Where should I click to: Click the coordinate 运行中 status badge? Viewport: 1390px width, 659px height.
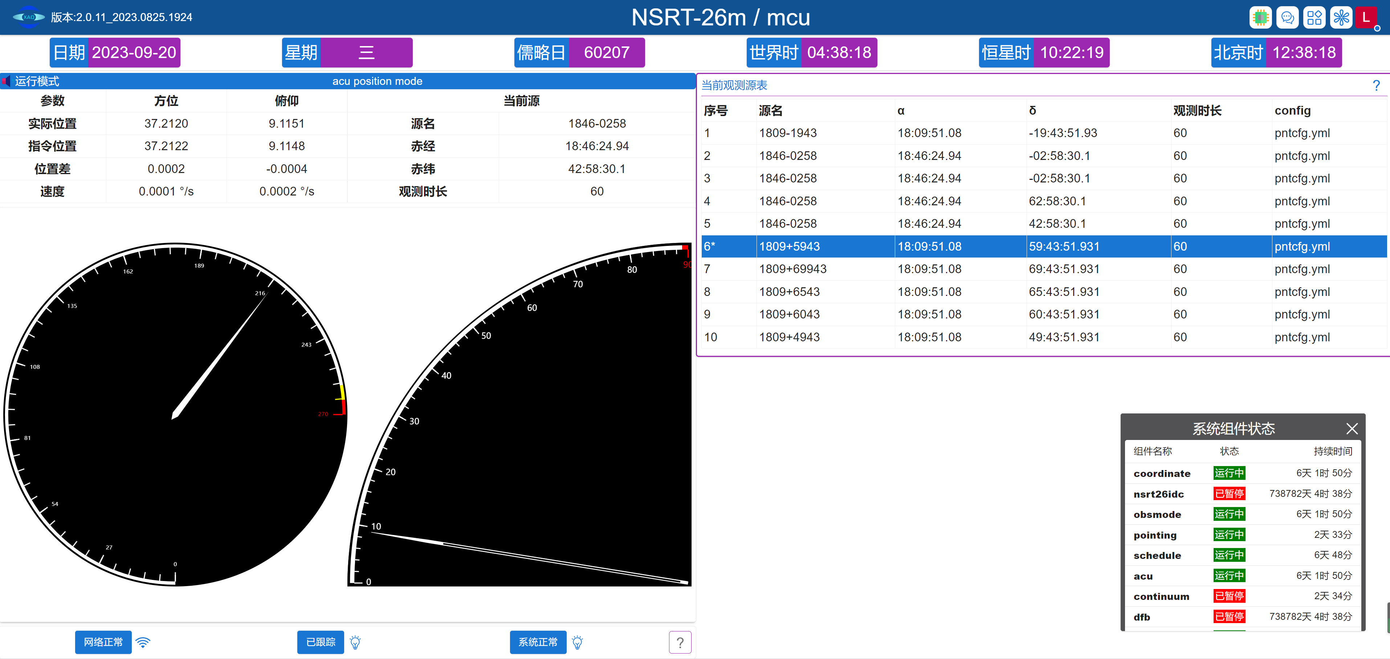1229,473
